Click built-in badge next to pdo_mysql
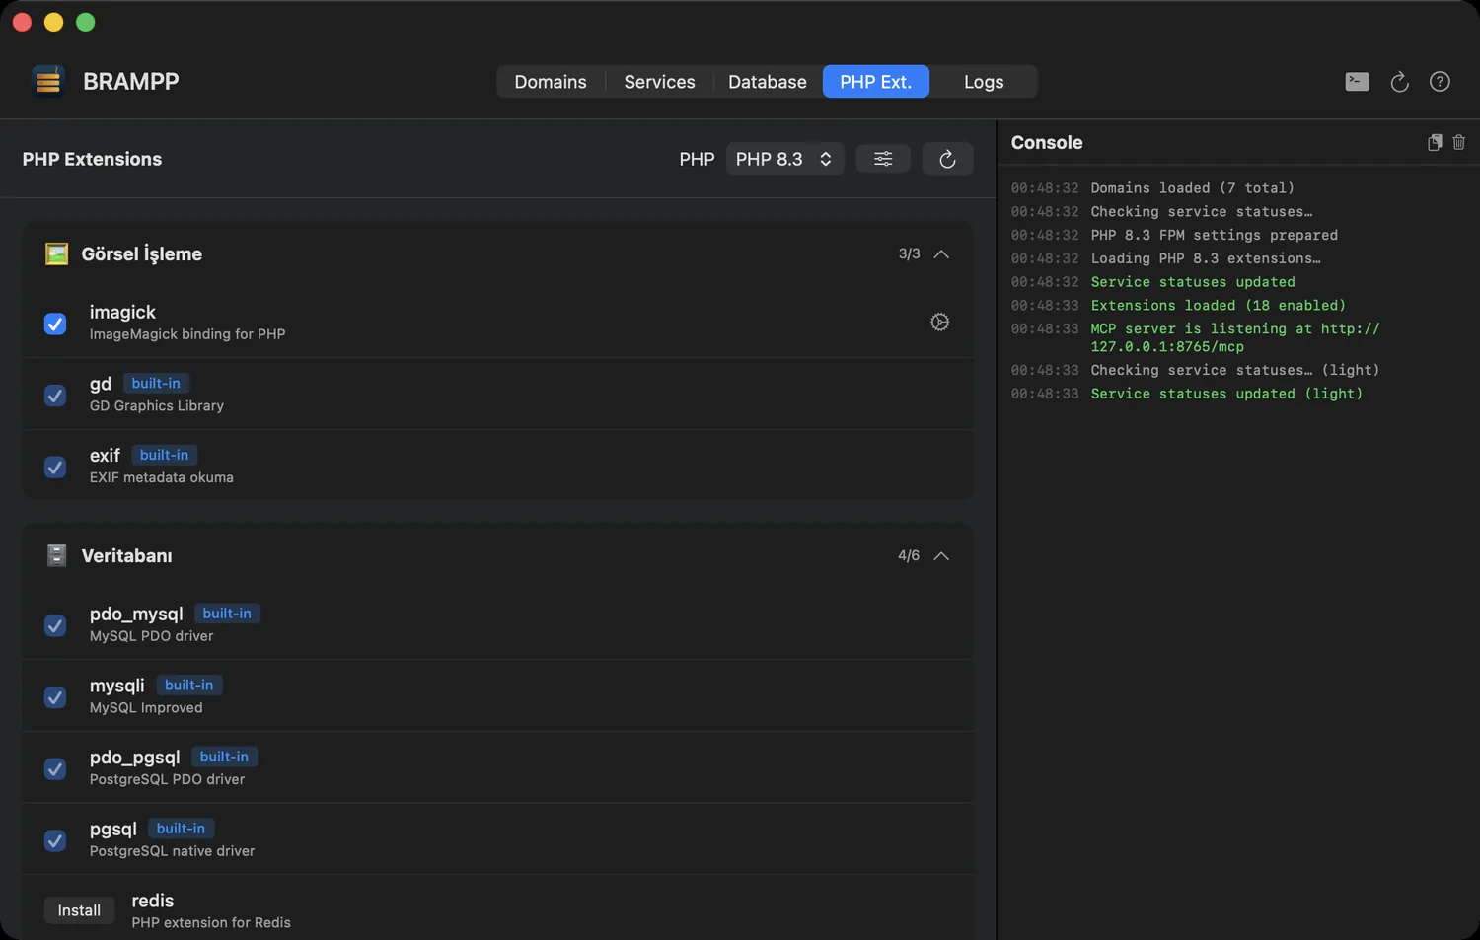The width and height of the screenshot is (1480, 940). click(227, 614)
